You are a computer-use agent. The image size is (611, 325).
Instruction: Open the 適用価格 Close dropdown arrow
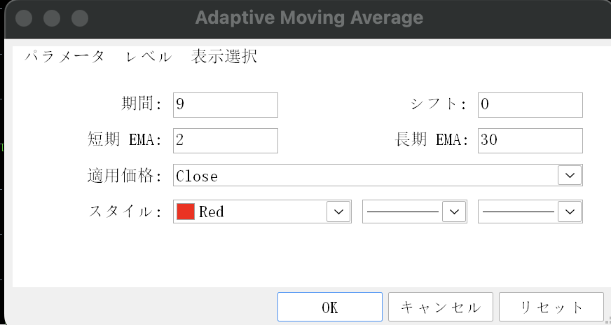point(570,176)
